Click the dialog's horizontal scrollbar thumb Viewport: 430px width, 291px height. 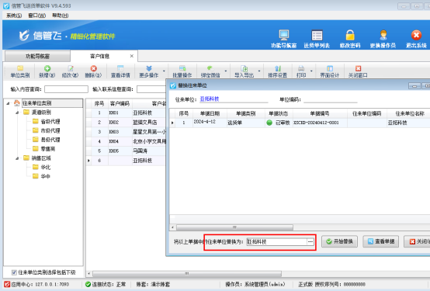pos(234,227)
